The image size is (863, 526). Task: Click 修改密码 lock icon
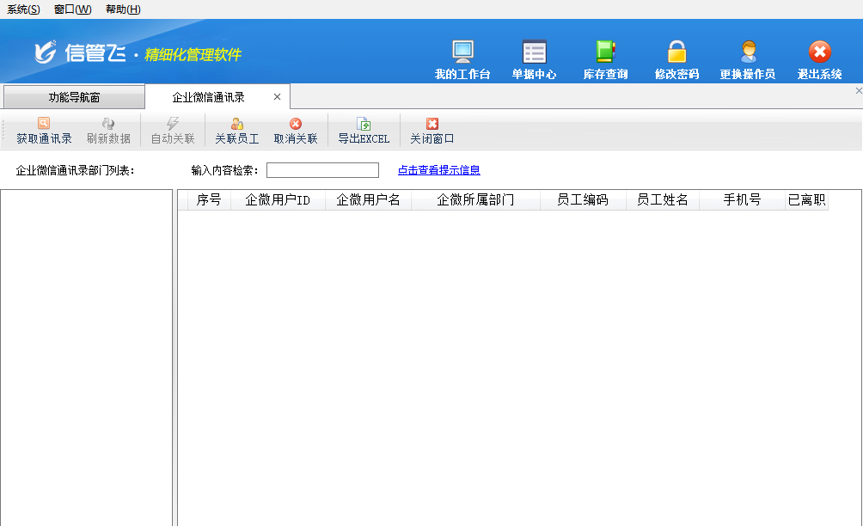pos(676,52)
